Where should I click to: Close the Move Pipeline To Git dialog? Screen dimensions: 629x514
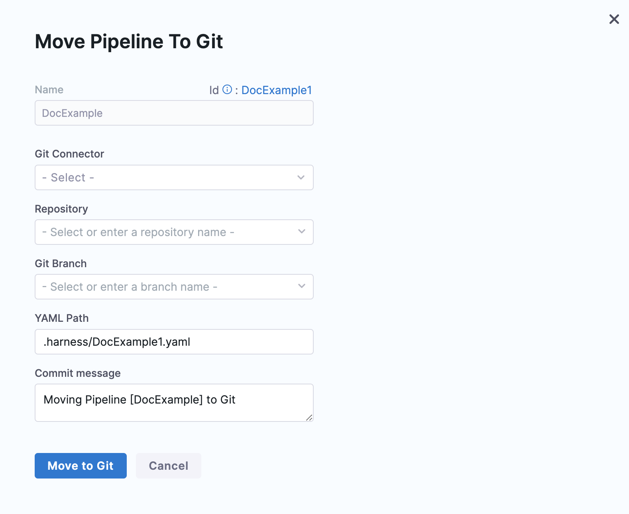[x=614, y=19]
